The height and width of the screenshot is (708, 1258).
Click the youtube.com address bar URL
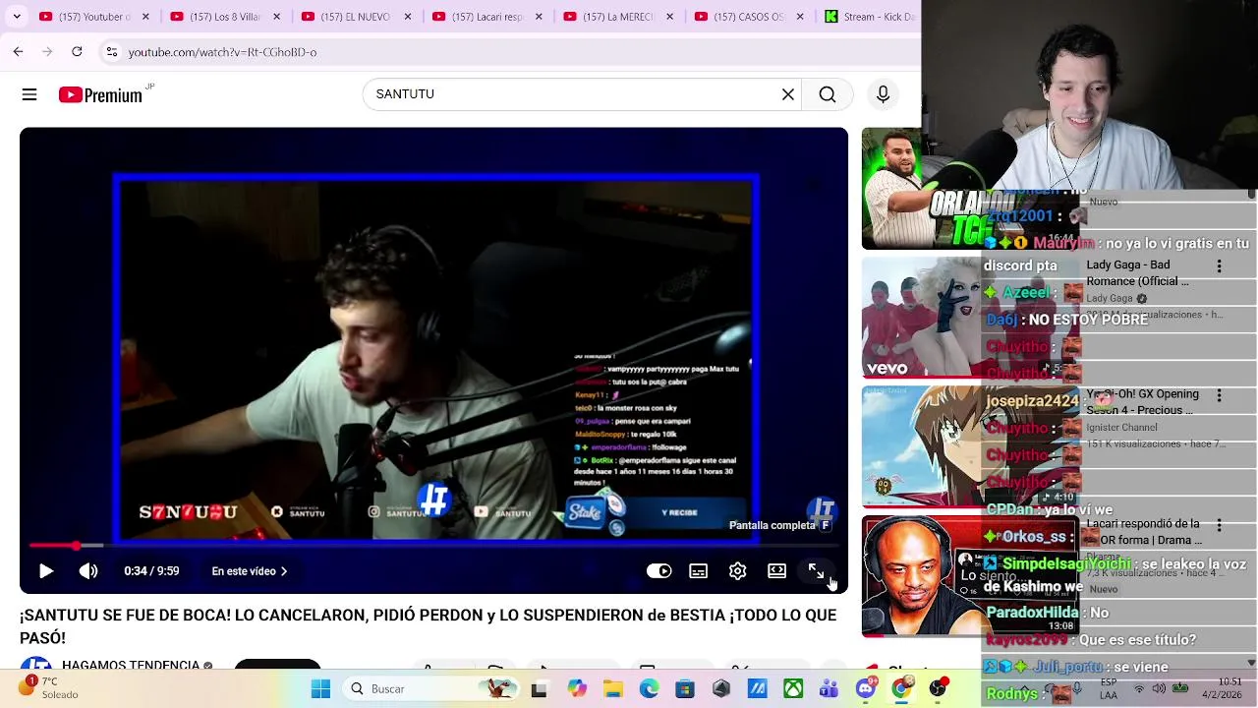point(222,52)
